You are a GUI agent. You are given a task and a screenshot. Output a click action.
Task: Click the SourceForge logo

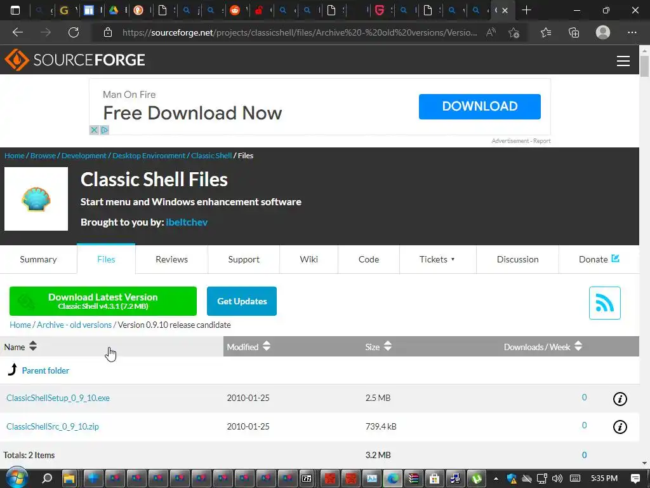(x=75, y=60)
